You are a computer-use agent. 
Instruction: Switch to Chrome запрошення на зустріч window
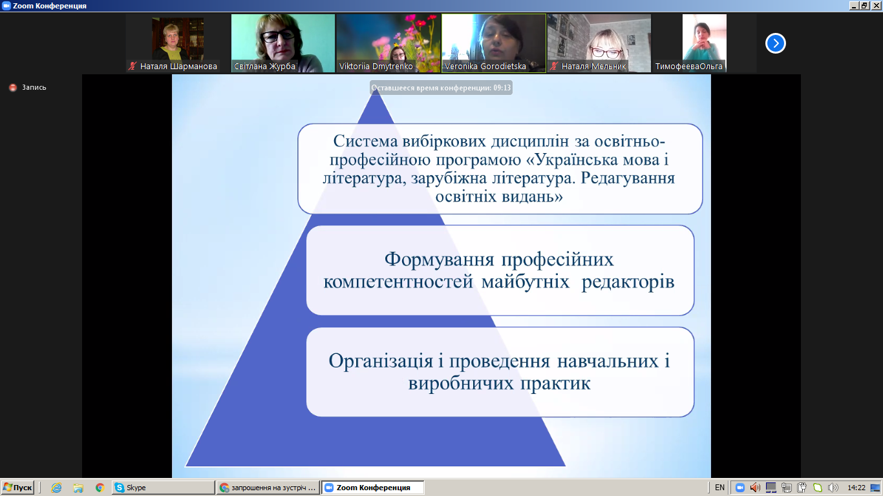[x=268, y=488]
